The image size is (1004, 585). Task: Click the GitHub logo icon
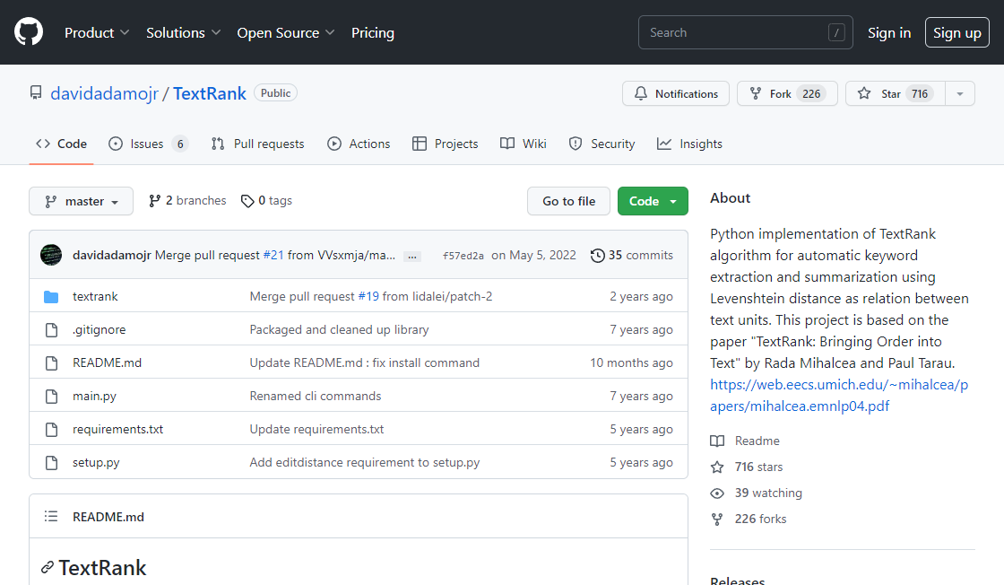[x=29, y=32]
